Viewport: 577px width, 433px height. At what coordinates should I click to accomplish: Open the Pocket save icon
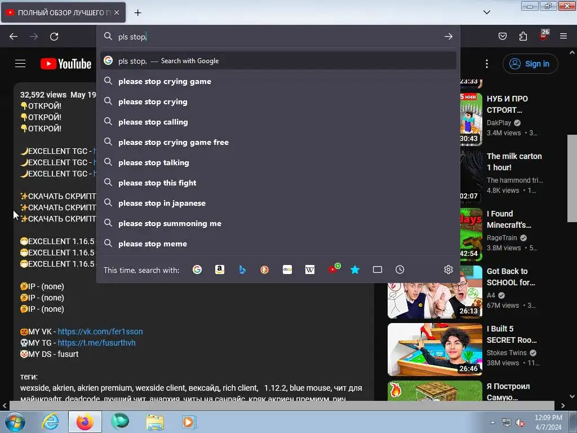[x=502, y=36]
